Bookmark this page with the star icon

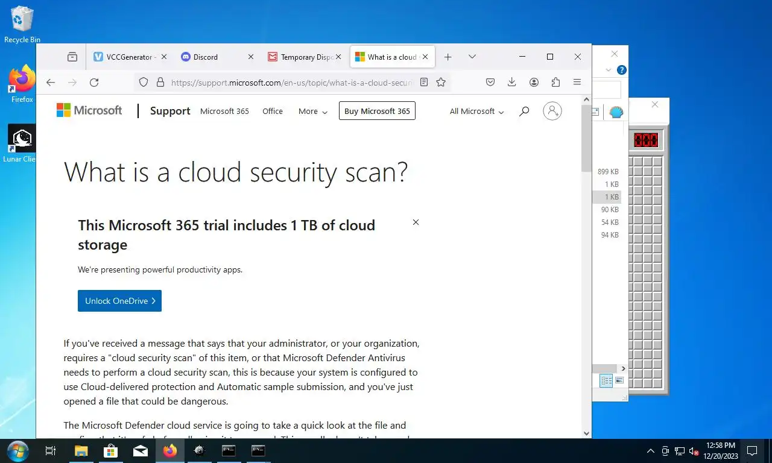[x=441, y=83]
